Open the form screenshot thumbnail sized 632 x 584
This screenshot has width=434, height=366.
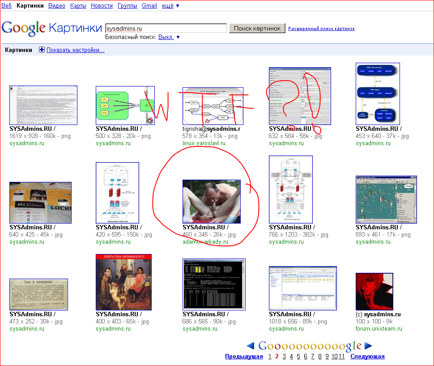(300, 96)
